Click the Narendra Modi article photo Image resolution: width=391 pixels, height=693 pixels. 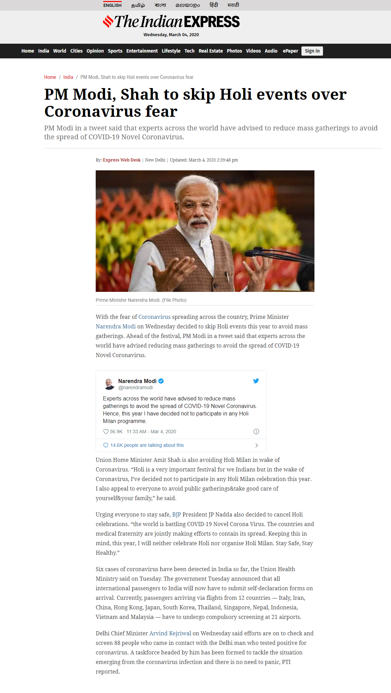205,231
